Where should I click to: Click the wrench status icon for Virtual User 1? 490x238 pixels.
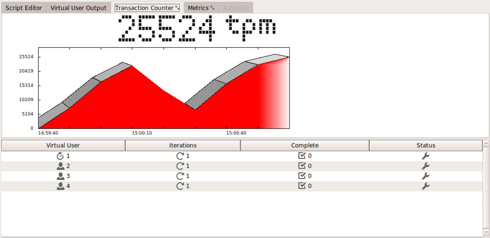click(426, 156)
